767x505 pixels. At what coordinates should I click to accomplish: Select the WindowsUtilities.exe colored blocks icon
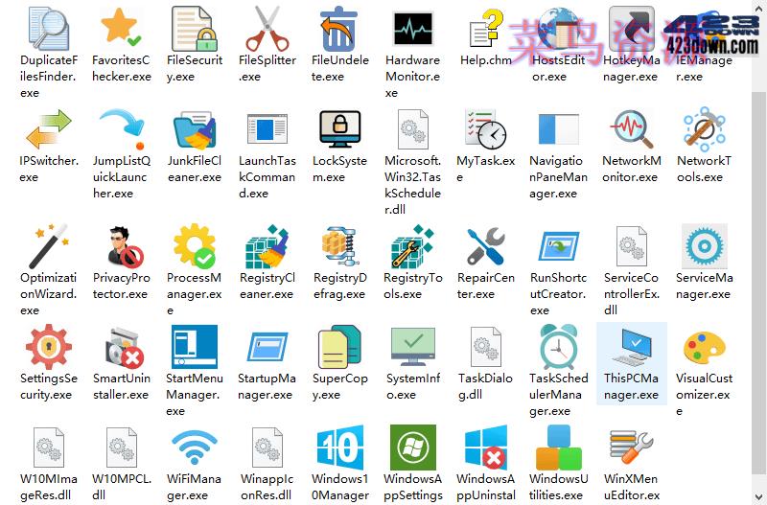click(558, 448)
